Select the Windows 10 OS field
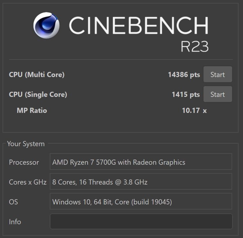The height and width of the screenshot is (238, 243). click(x=141, y=202)
